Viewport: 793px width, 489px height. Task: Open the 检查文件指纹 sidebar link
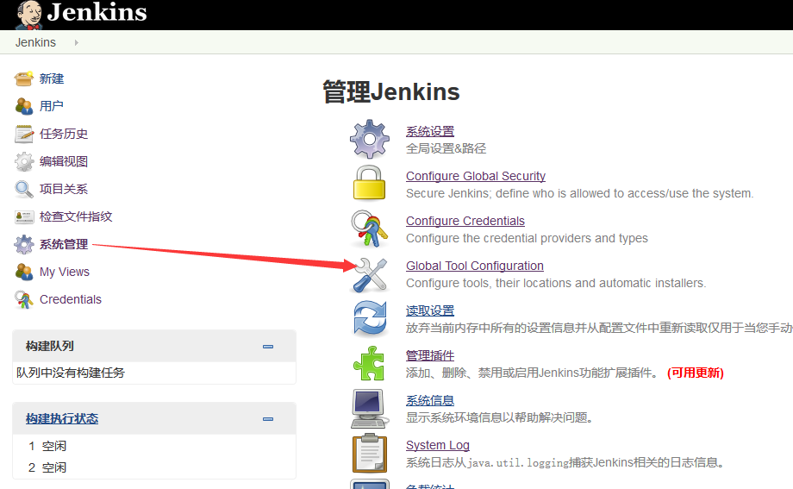(76, 216)
